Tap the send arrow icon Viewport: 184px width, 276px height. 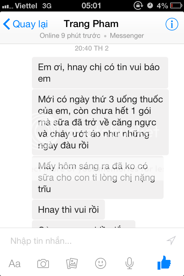pyautogui.click(x=171, y=240)
